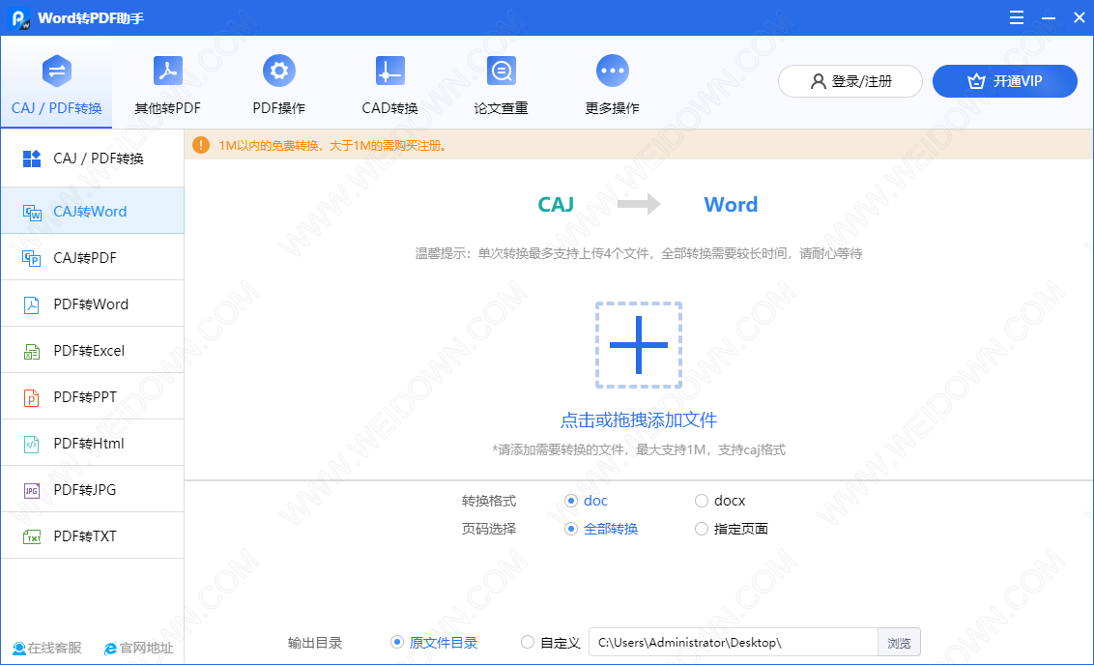Select CAJ转PDF in the sidebar
This screenshot has width=1094, height=665.
[92, 257]
